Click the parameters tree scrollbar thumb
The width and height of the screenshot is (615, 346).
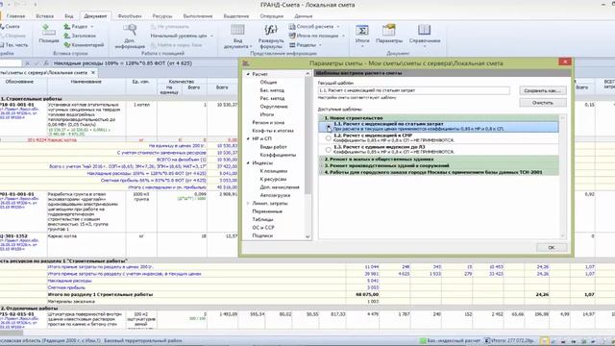point(307,136)
